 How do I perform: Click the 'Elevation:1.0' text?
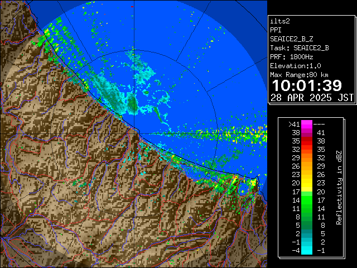click(x=296, y=66)
